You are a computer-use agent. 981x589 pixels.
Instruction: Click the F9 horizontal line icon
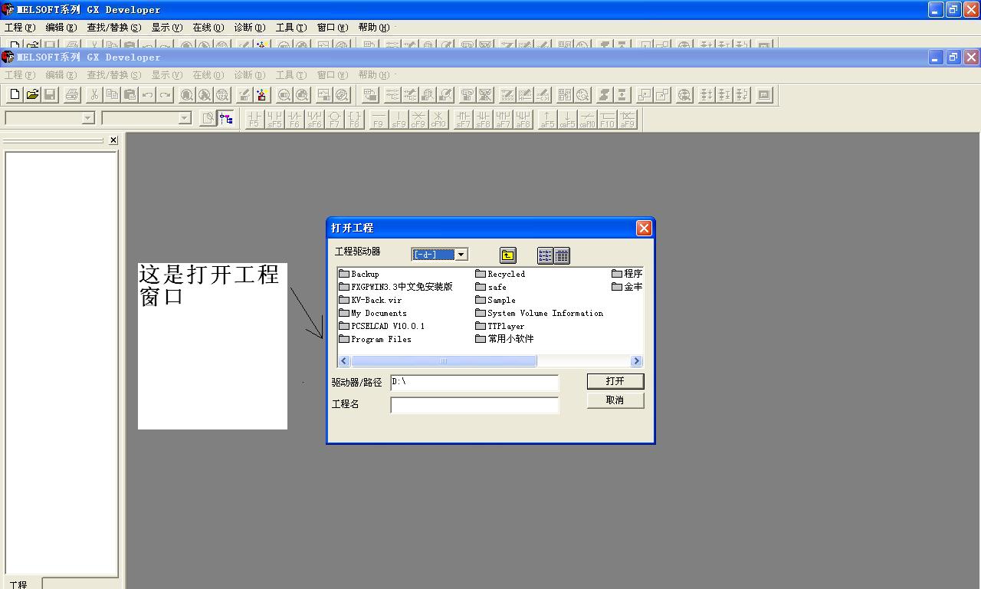pyautogui.click(x=378, y=119)
